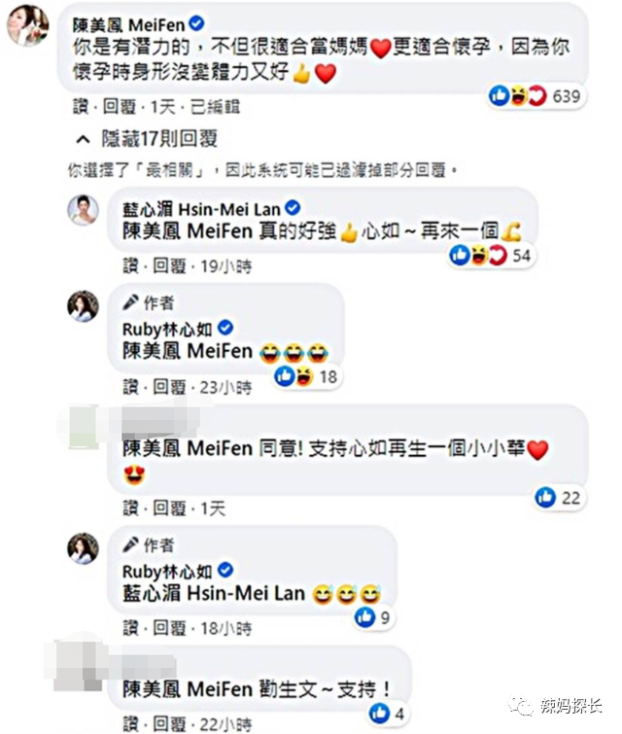Click 讚 under 陳美鳳's top comment
The image size is (622, 734).
tap(81, 107)
